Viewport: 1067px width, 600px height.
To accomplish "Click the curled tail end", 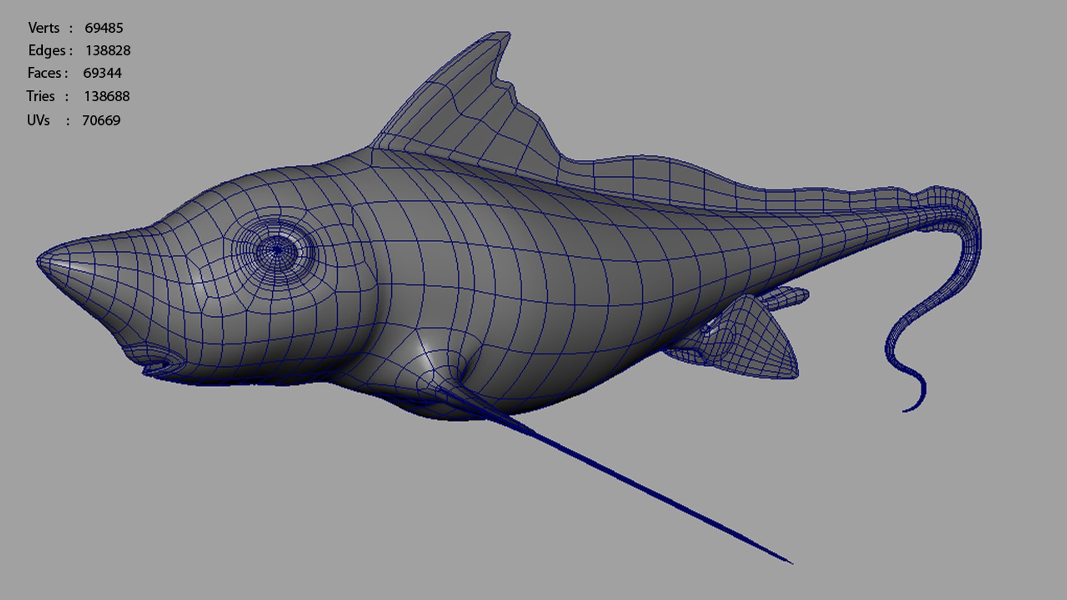I will click(x=910, y=408).
